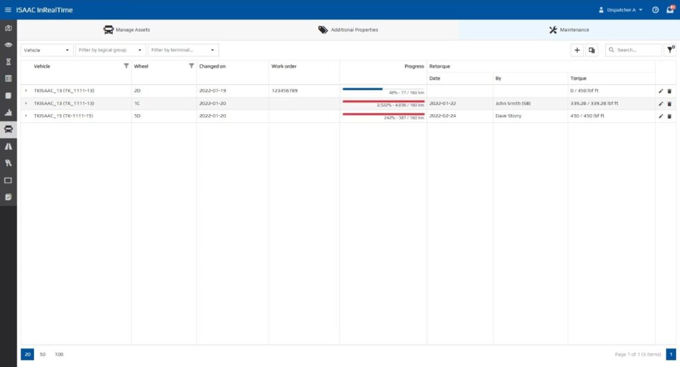Open the bar chart reports sidebar icon

[x=8, y=112]
